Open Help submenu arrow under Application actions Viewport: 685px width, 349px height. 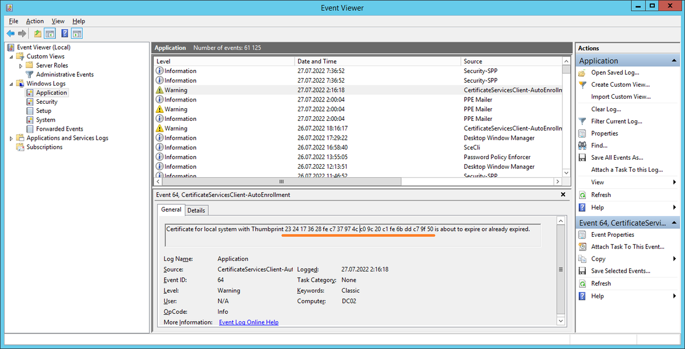click(x=675, y=207)
